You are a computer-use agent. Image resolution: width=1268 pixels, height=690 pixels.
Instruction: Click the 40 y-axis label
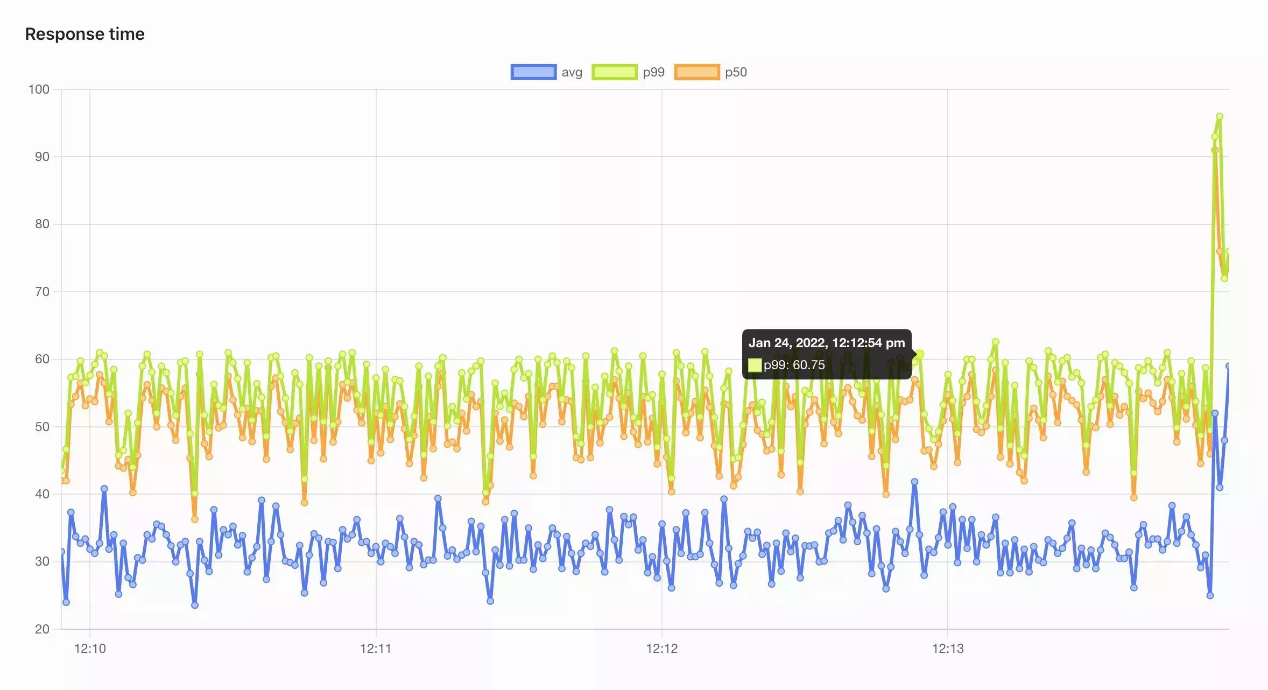[42, 494]
